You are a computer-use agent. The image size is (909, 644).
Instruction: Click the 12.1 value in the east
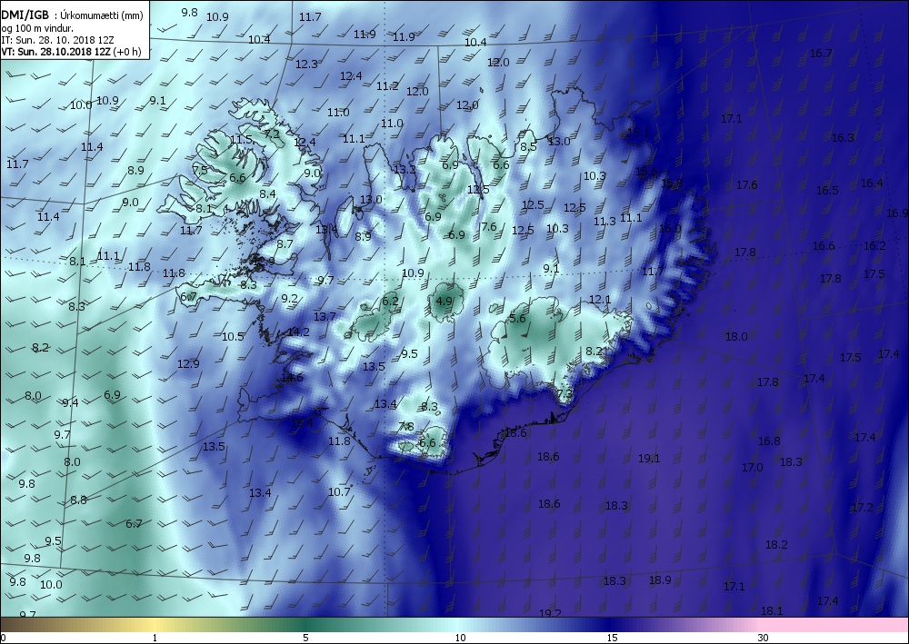coord(599,300)
